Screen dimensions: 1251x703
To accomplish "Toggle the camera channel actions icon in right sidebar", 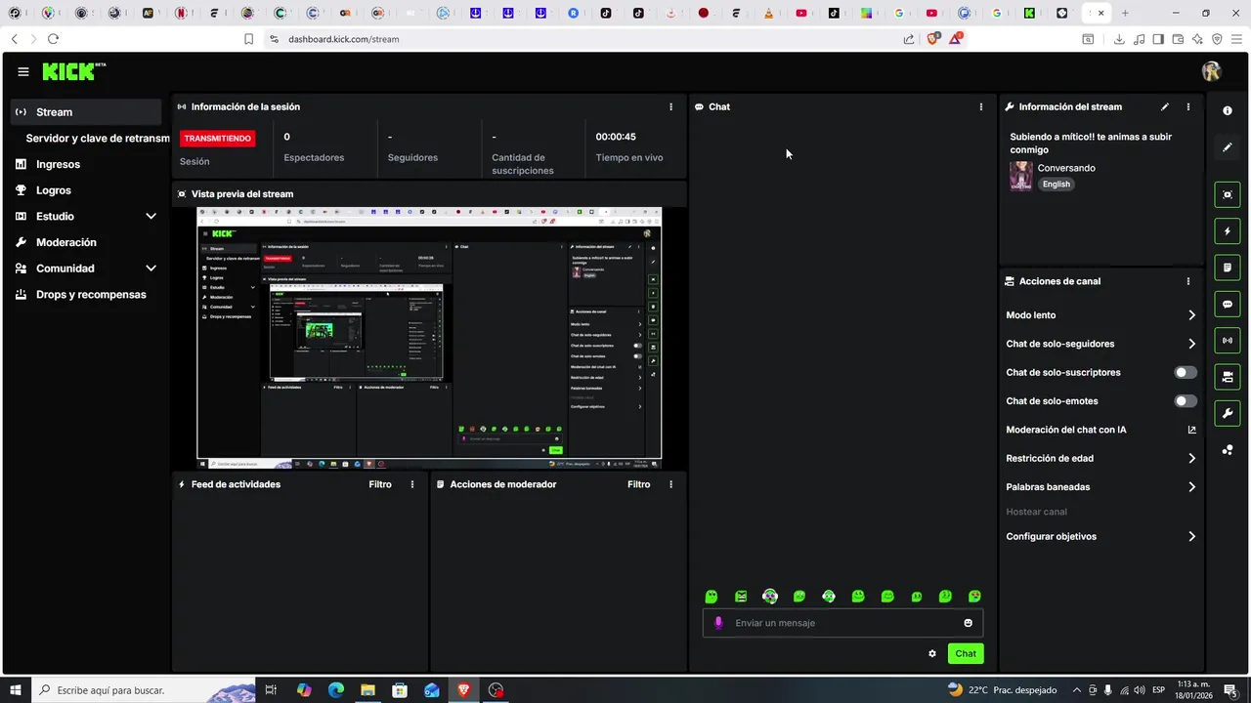I will [1228, 377].
